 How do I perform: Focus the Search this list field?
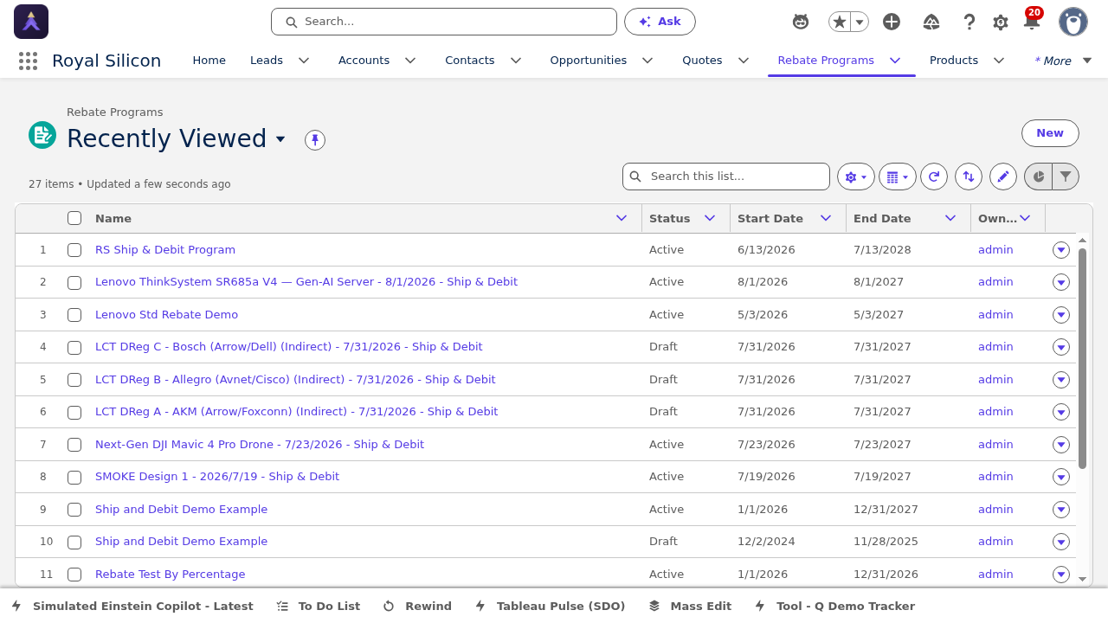point(726,177)
